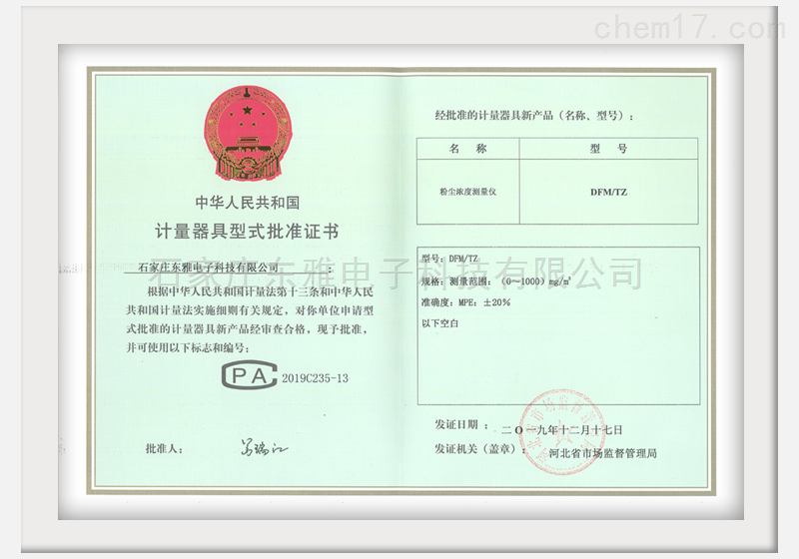This screenshot has height=559, width=799.
Task: Click the underlined company name 石家庄东雅电子科技有限公司
Action: pos(208,267)
